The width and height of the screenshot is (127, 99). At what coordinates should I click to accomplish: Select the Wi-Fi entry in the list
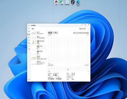tap(39, 58)
